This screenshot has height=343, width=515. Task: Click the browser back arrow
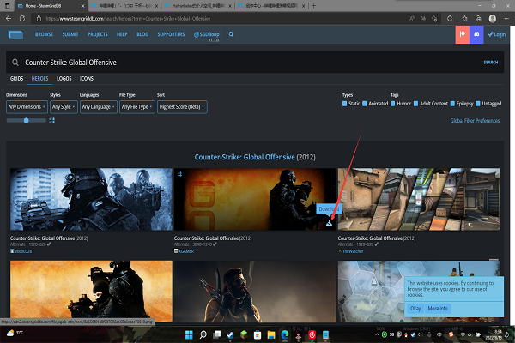[x=9, y=16]
